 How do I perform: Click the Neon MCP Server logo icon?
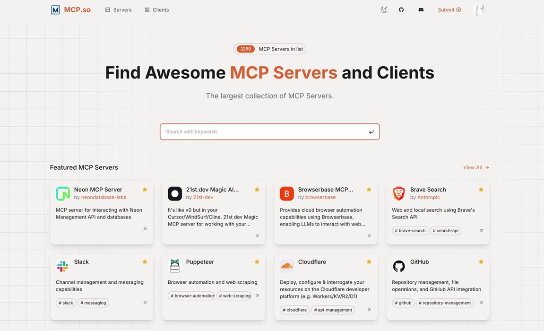point(63,193)
